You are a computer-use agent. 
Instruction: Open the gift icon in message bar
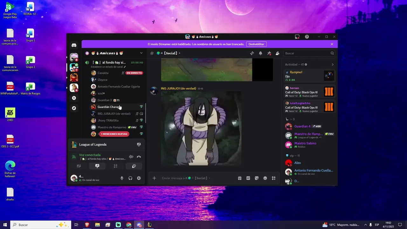(x=240, y=178)
